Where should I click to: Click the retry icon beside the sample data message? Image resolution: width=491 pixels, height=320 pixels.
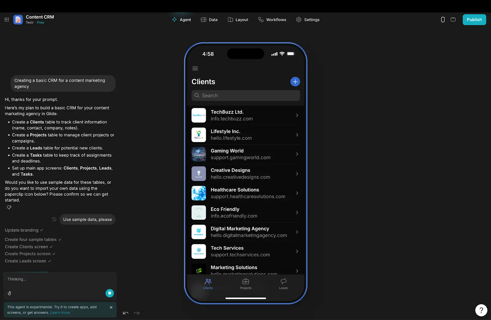click(54, 219)
